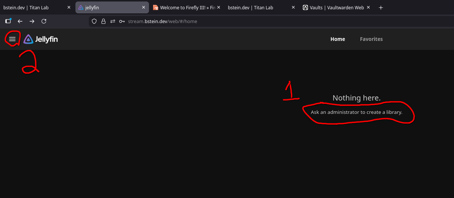Close the Firefly III tab

(218, 7)
